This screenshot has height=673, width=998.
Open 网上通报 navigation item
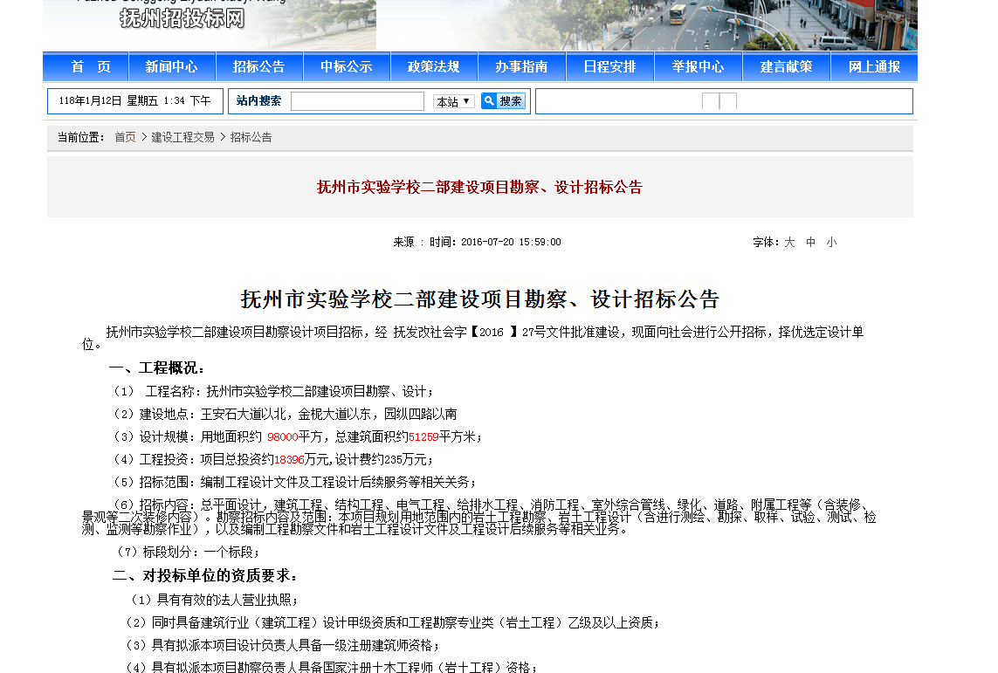tap(874, 67)
